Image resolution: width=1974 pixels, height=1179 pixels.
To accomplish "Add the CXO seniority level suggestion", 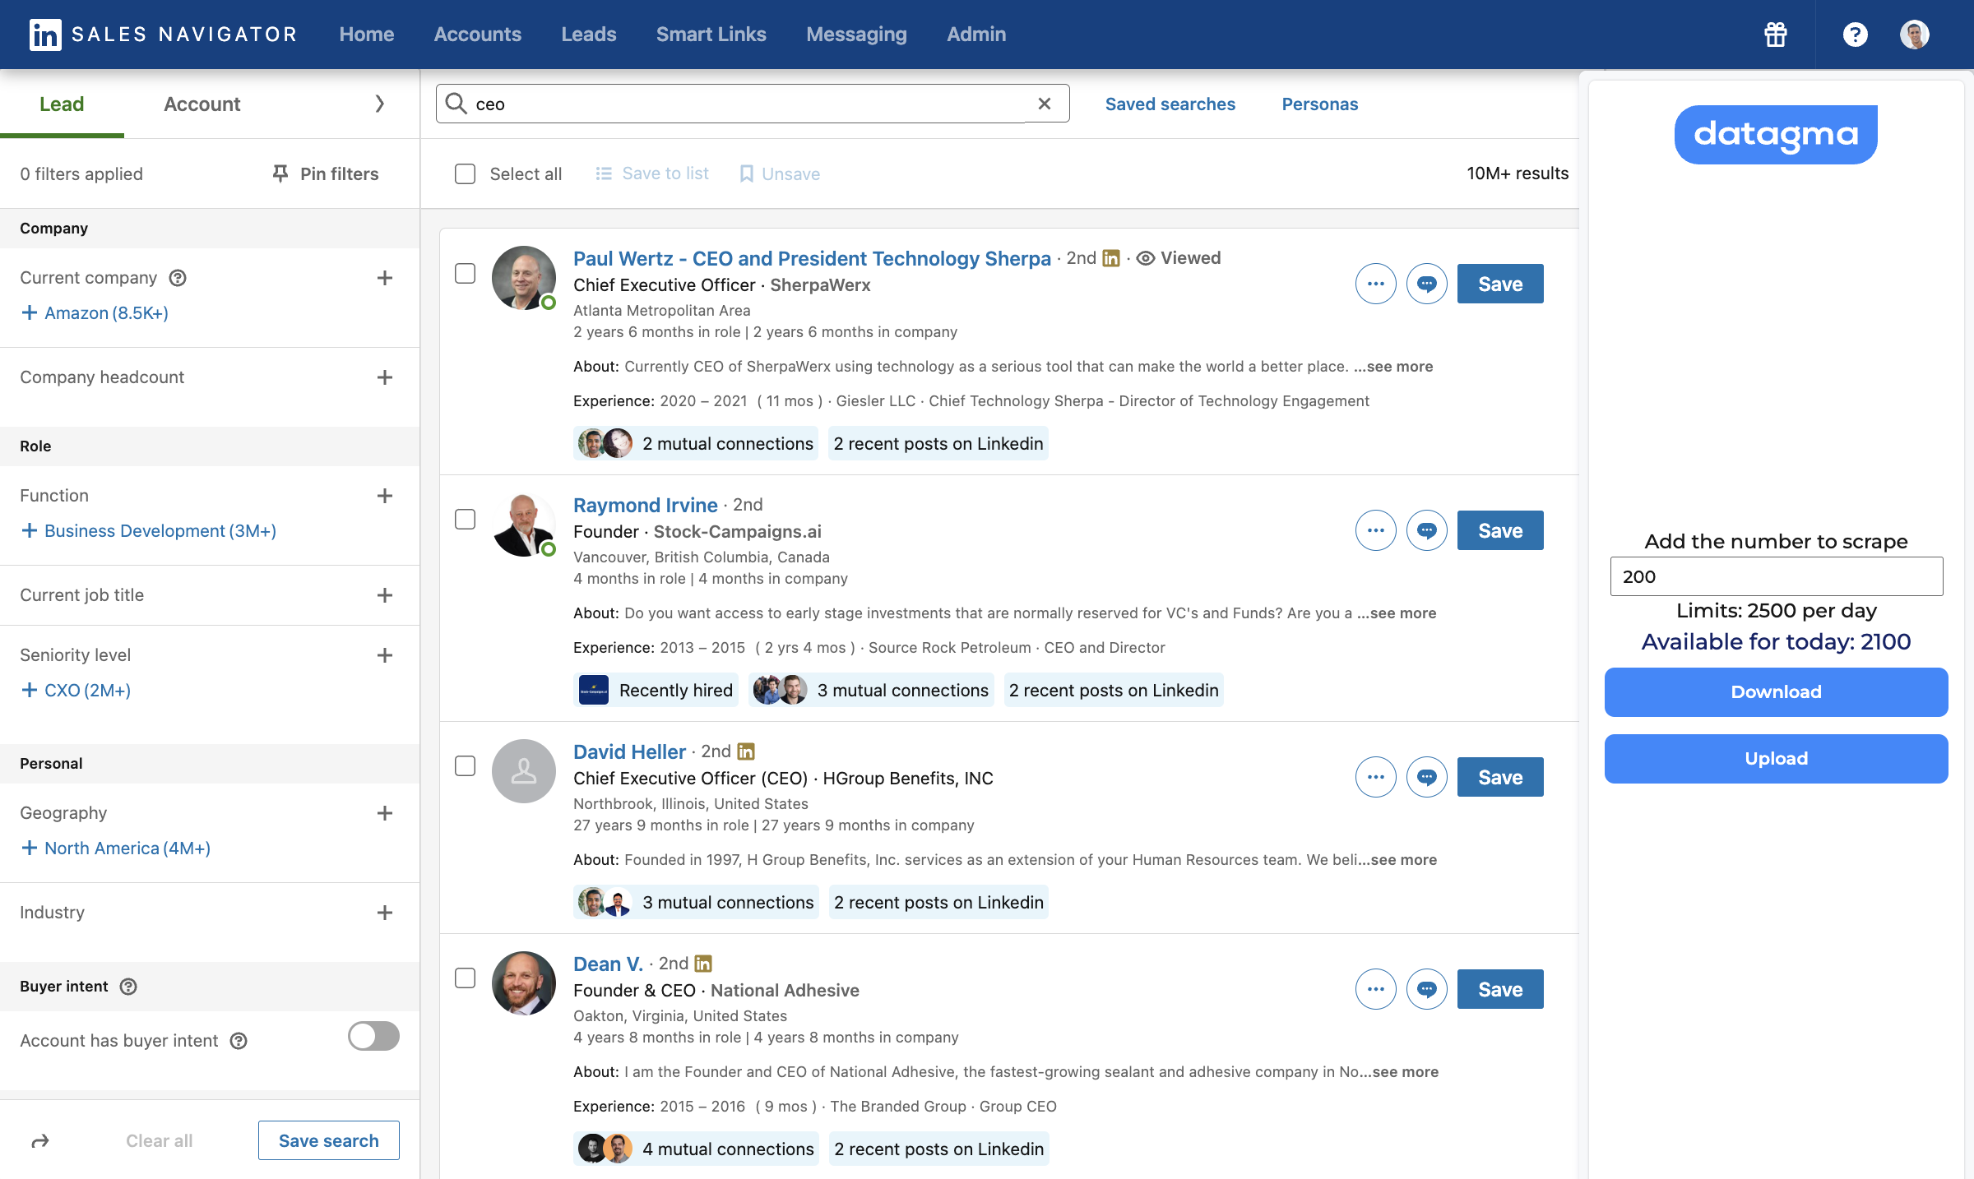I will (76, 690).
